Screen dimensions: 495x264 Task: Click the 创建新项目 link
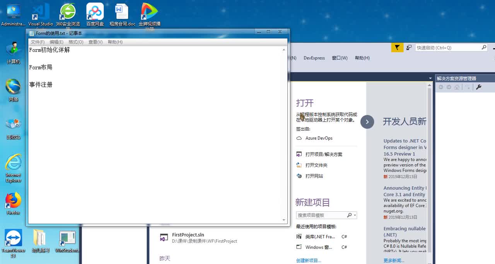[309, 261]
